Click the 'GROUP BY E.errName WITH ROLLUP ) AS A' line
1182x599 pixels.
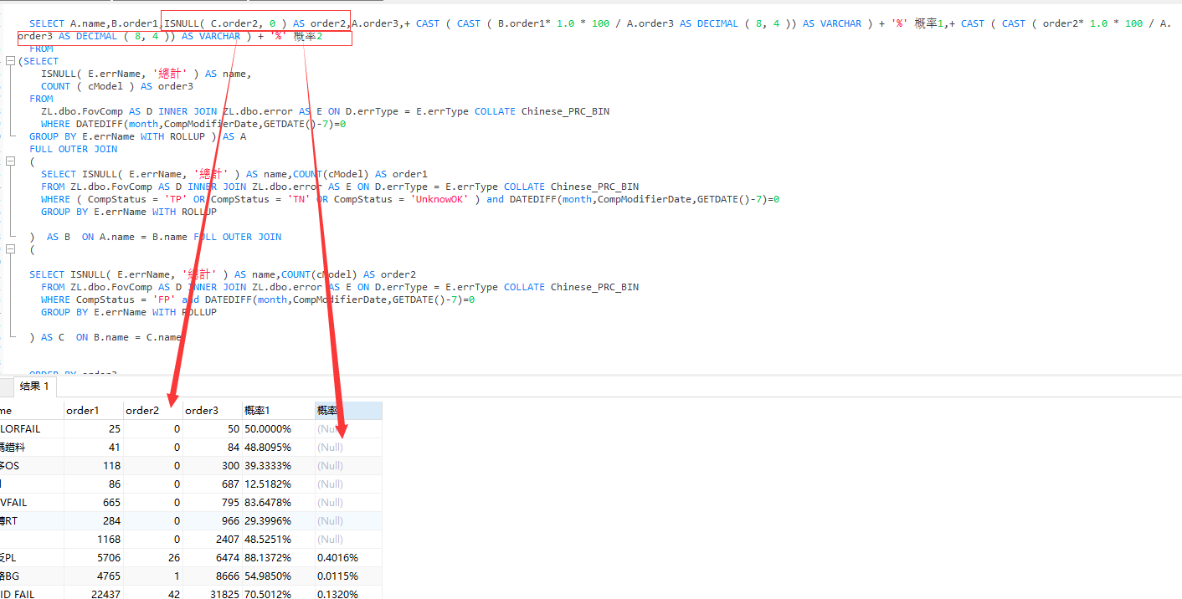pos(138,136)
